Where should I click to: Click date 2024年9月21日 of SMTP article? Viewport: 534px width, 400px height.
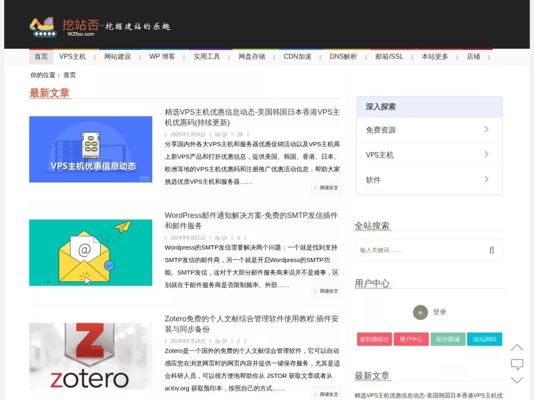pyautogui.click(x=188, y=238)
